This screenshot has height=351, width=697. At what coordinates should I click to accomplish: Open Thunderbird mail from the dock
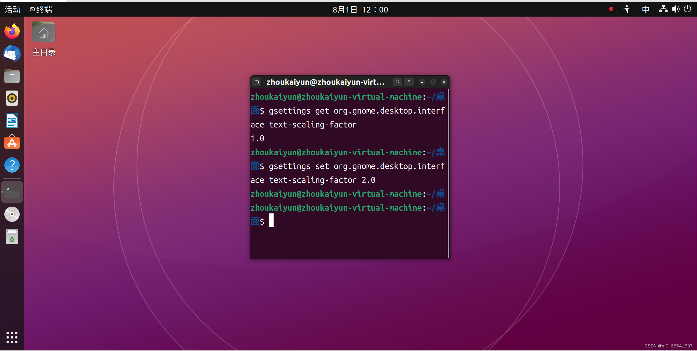point(12,54)
